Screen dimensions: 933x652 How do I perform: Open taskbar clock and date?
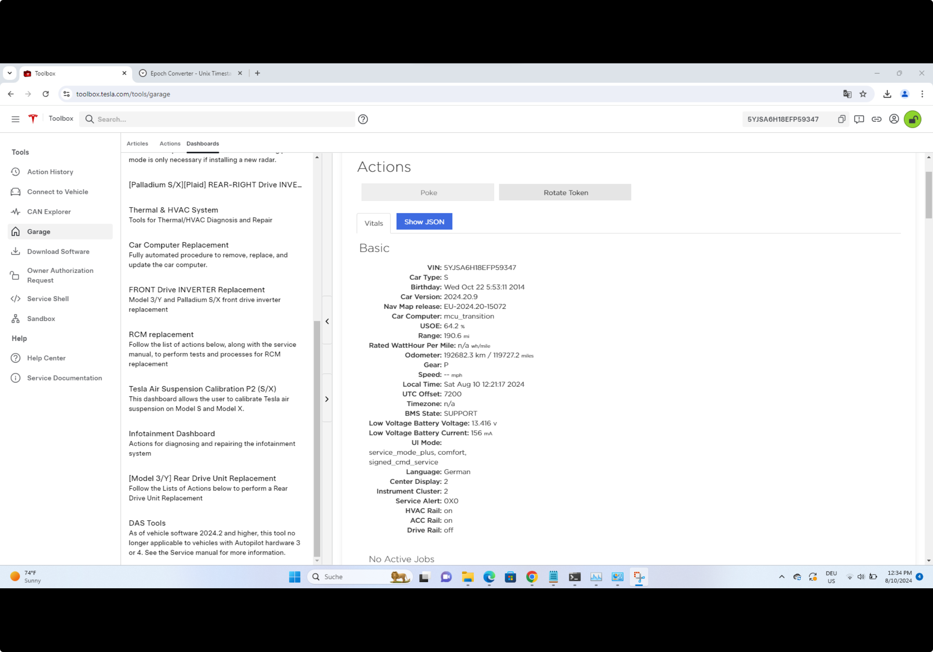[899, 577]
